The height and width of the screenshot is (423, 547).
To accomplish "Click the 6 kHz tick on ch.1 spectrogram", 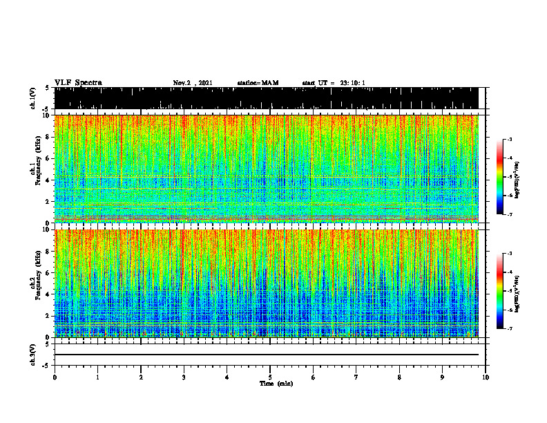I will coord(48,158).
